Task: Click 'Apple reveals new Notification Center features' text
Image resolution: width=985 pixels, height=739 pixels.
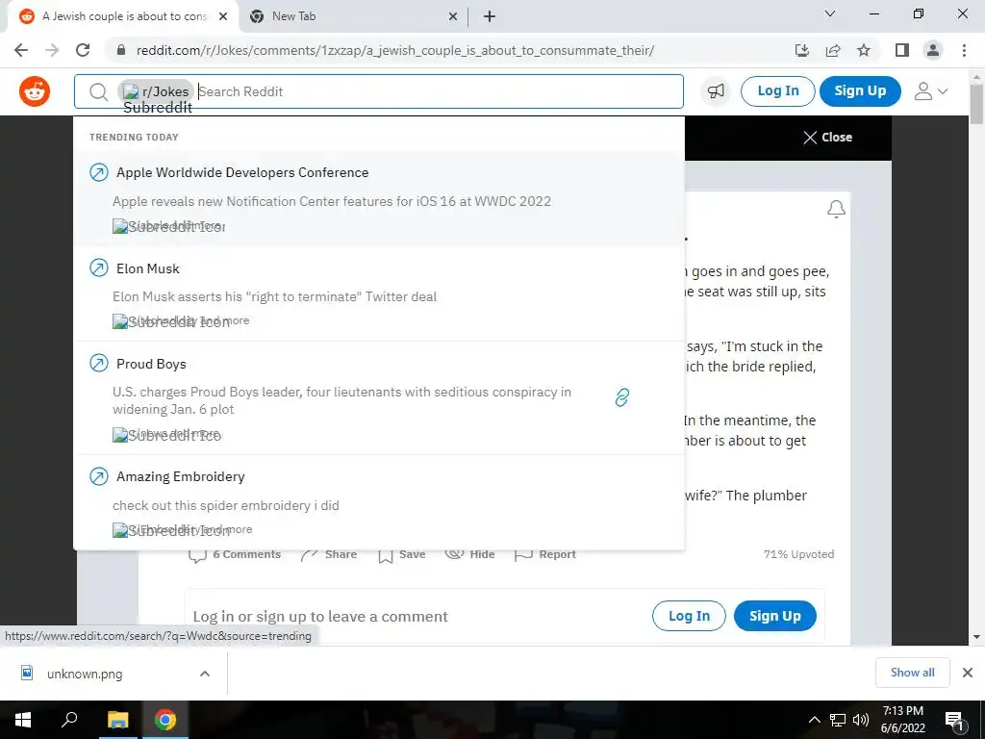Action: coord(332,201)
